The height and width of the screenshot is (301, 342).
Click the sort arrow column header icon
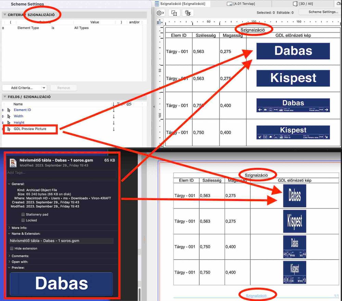click(x=113, y=104)
